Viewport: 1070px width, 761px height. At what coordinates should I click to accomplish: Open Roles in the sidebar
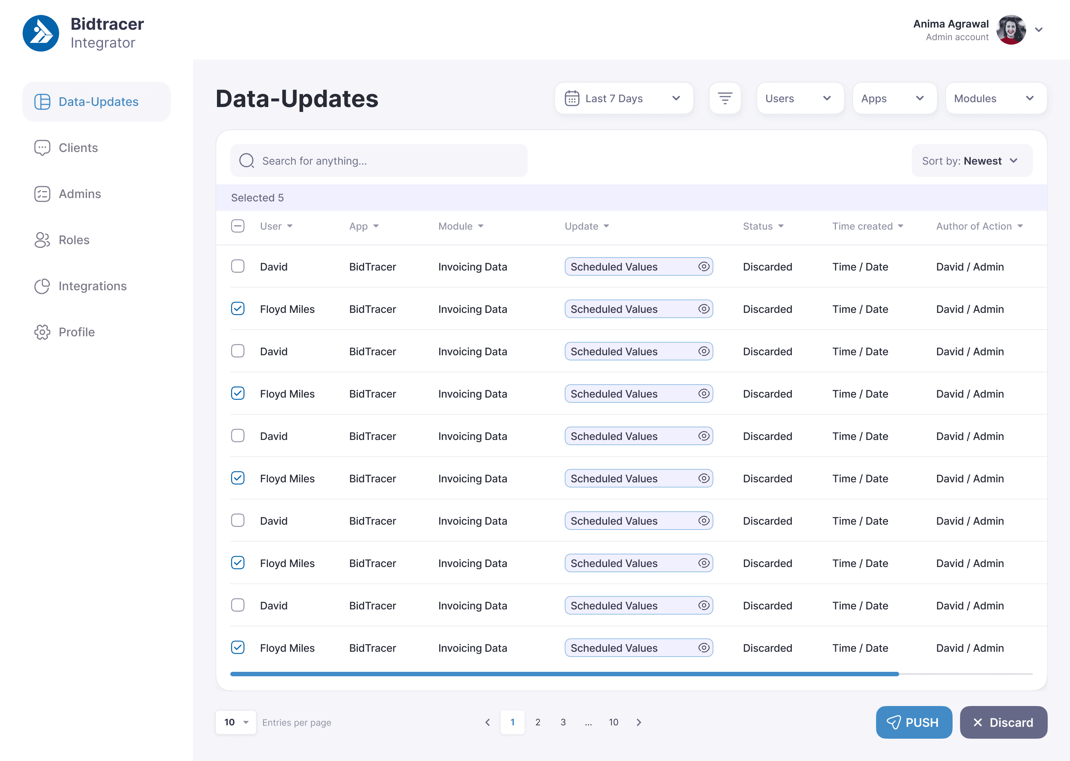point(97,240)
